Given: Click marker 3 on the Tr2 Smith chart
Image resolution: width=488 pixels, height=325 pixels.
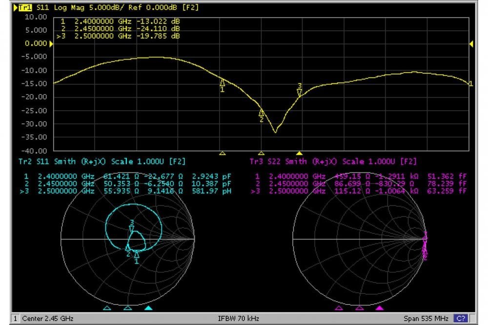Looking at the screenshot, I should [132, 229].
